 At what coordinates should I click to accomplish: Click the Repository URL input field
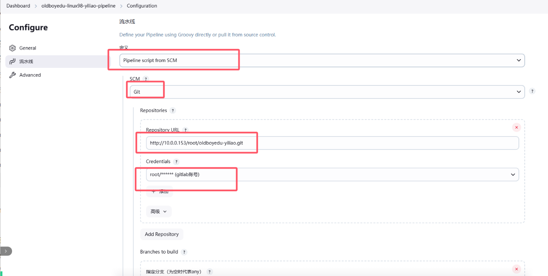coord(332,143)
